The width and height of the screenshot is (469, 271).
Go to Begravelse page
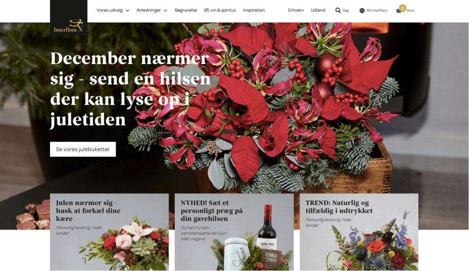[x=186, y=10]
